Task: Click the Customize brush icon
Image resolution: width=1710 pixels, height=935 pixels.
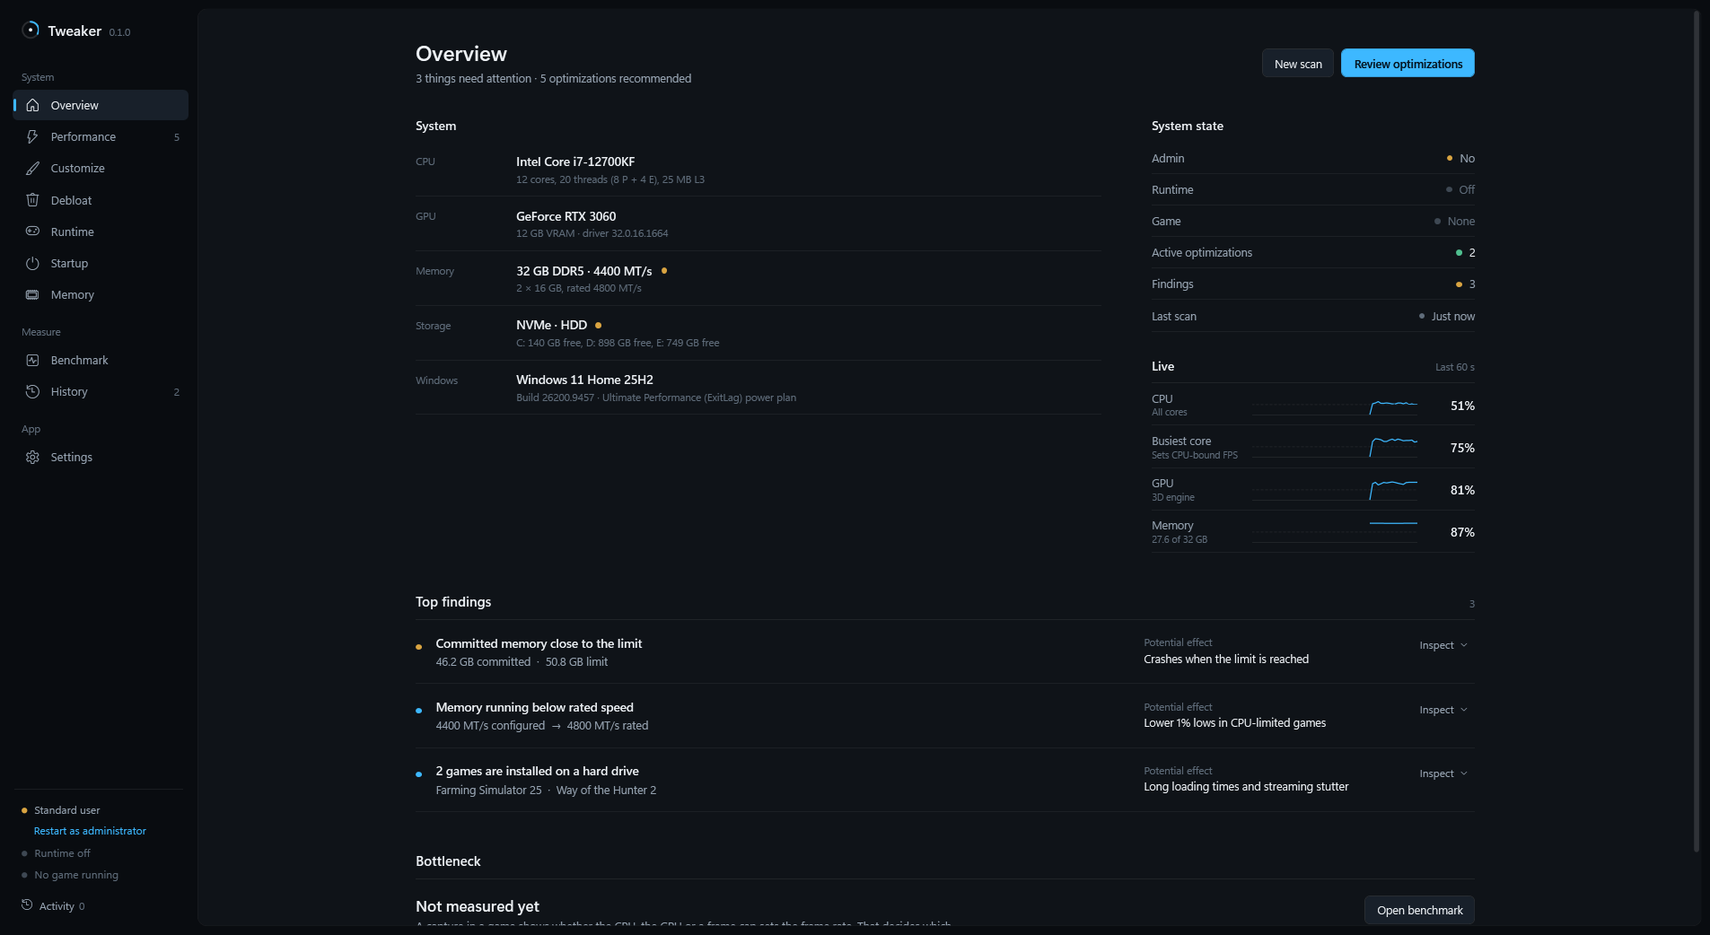Action: [32, 168]
